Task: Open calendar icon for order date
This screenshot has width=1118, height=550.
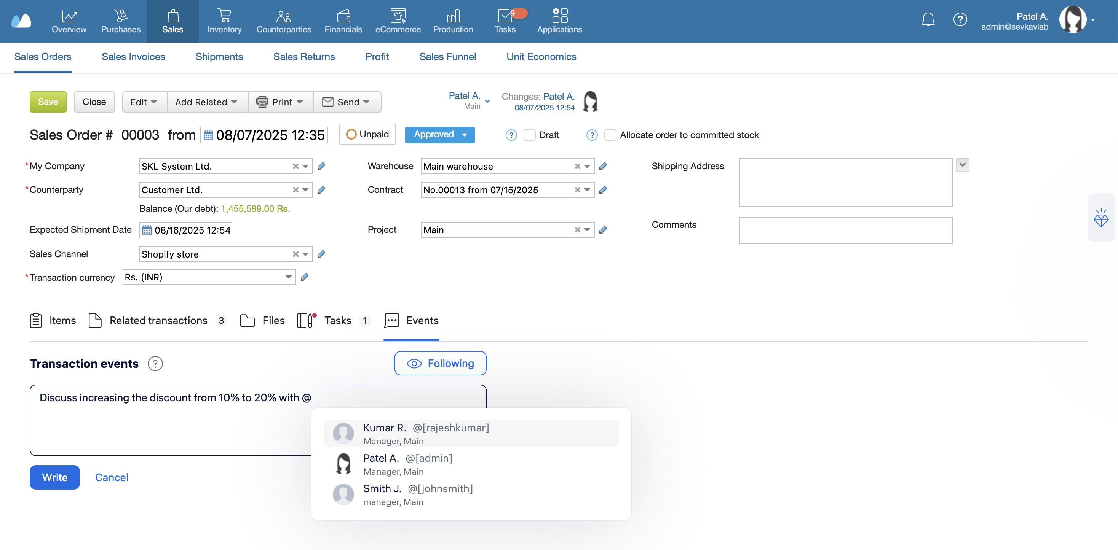Action: [208, 135]
